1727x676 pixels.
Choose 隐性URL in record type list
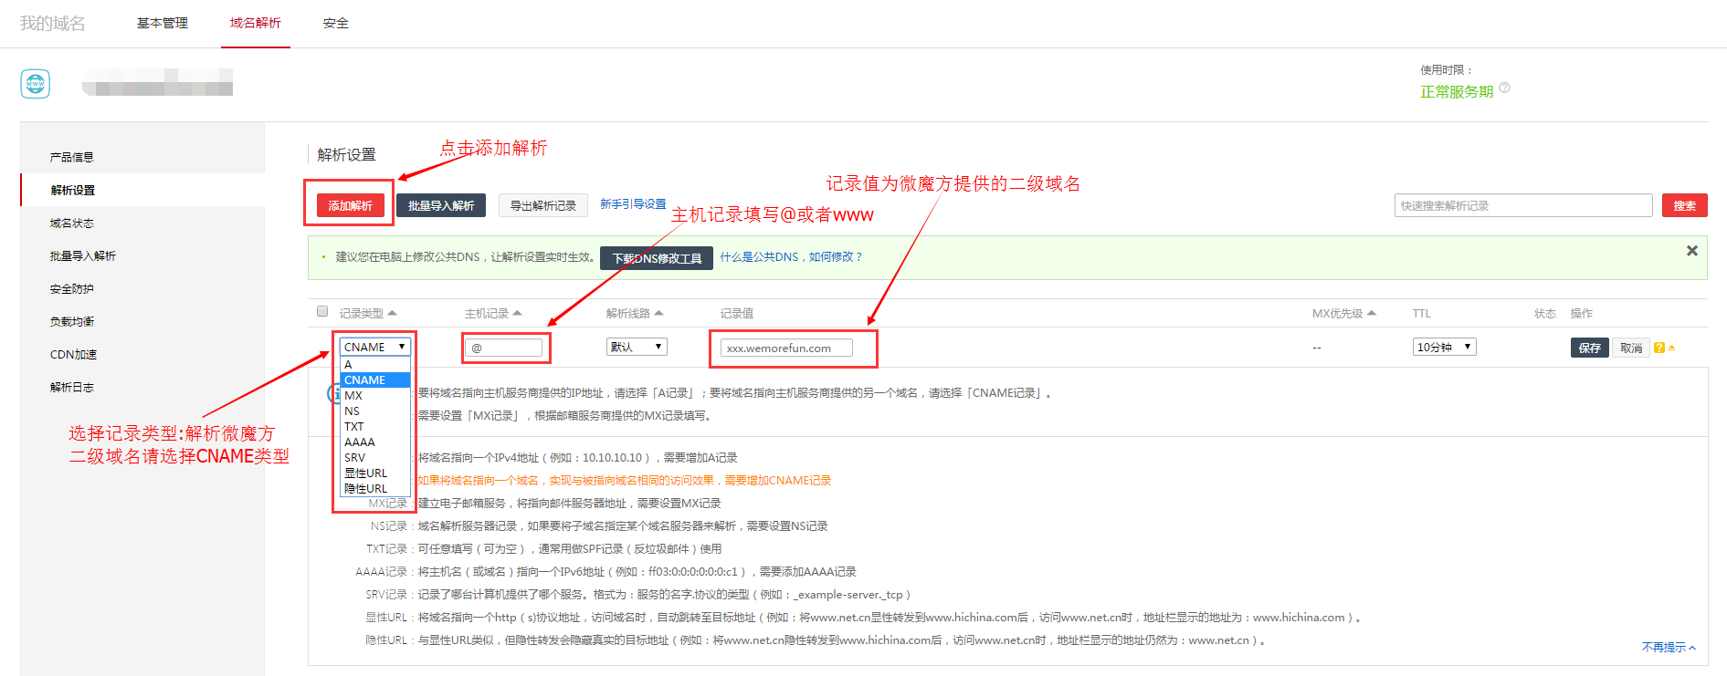tap(375, 488)
